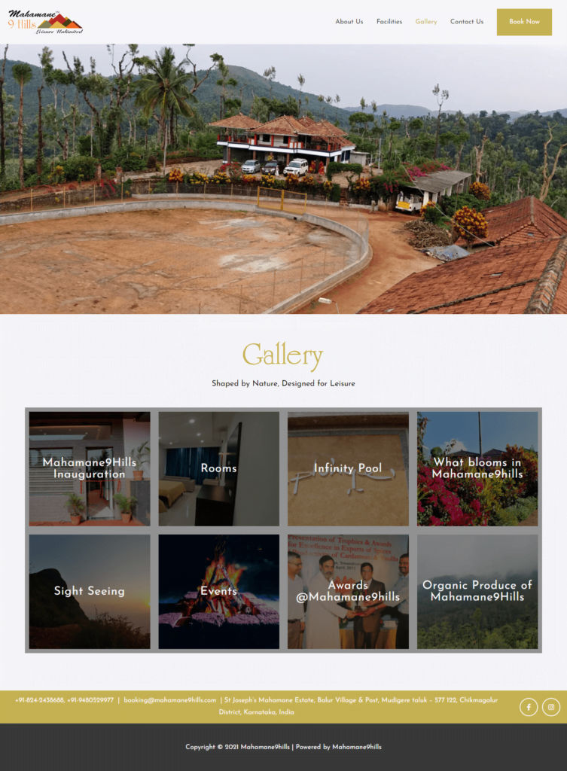View the Events bonfire gallery tile
567x771 pixels.
tap(219, 592)
